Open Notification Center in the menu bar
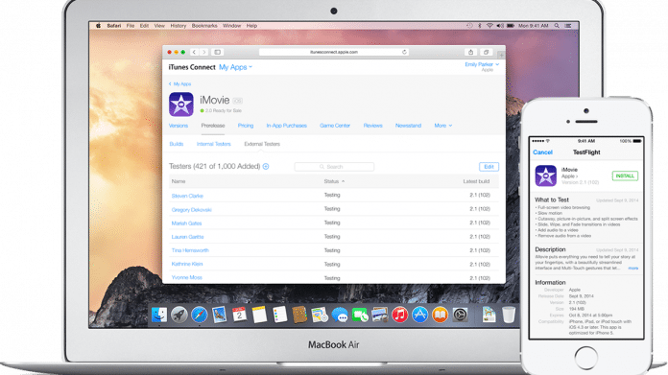Viewport: 668px width, 375px height. coord(568,26)
